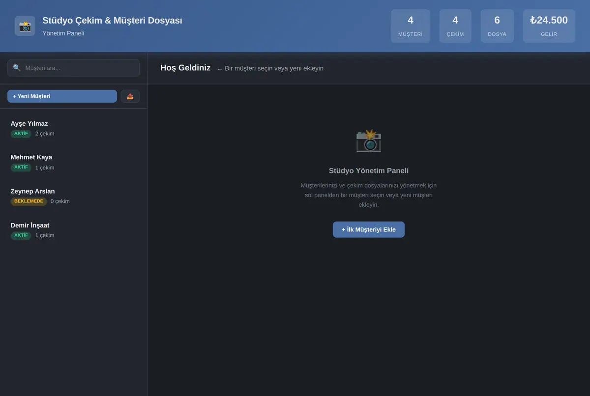Click the 'Stüdyo Yönetim Paneli' empty-state heading
590x396 pixels.
coord(369,171)
